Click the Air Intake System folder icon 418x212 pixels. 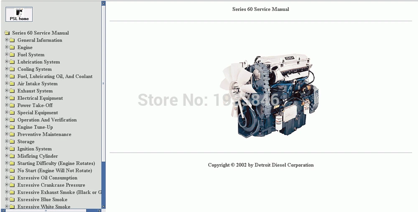tap(12, 84)
